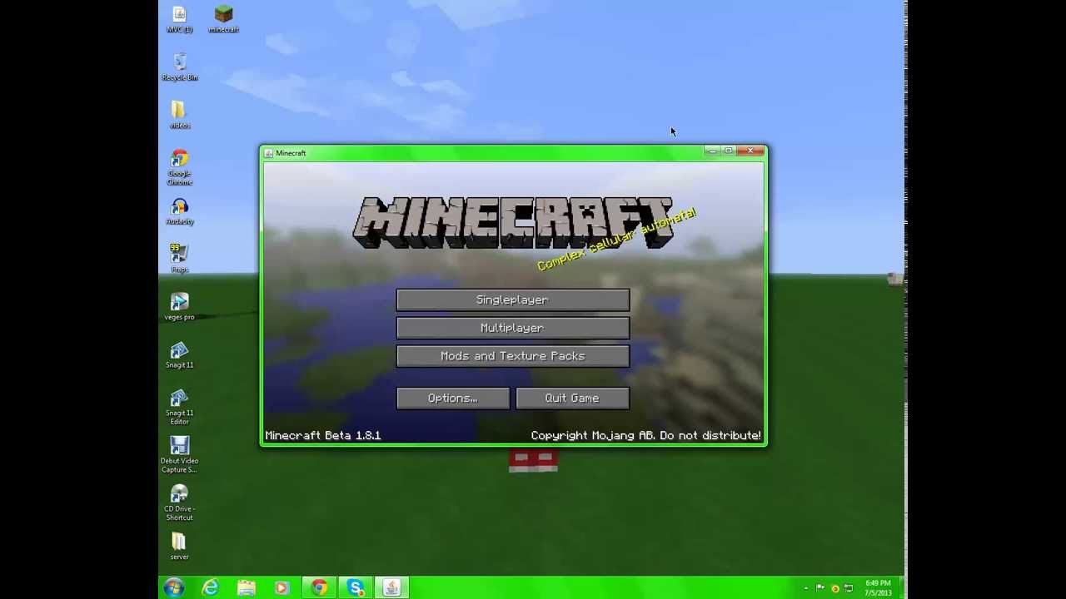Screen dimensions: 1066x599
Task: Open the MVC (1) file on desktop
Action: pyautogui.click(x=179, y=19)
